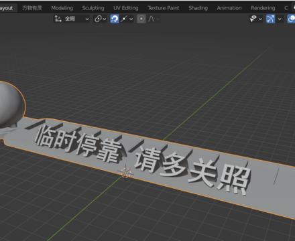The image size is (295, 241).
Task: Expand the snapping options arrow
Action: pos(131,19)
